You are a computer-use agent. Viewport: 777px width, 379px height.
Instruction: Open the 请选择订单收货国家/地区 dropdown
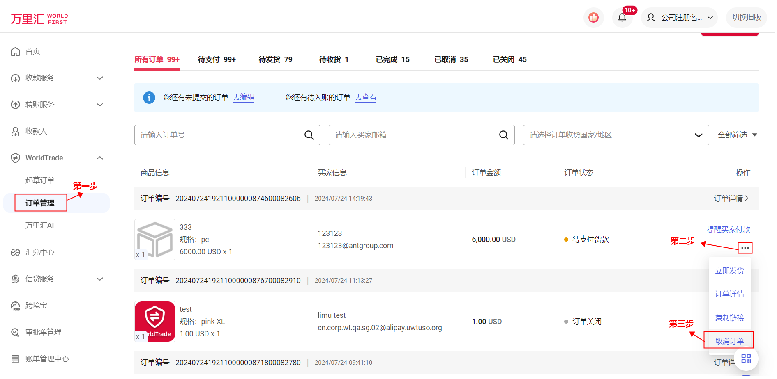617,135
